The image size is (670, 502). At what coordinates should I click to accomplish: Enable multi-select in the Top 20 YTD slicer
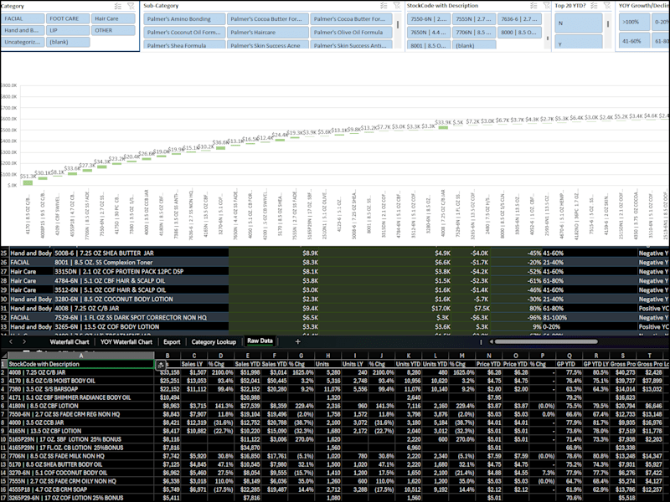(594, 6)
